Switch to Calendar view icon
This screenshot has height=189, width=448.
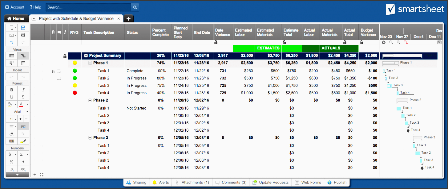(x=23, y=63)
